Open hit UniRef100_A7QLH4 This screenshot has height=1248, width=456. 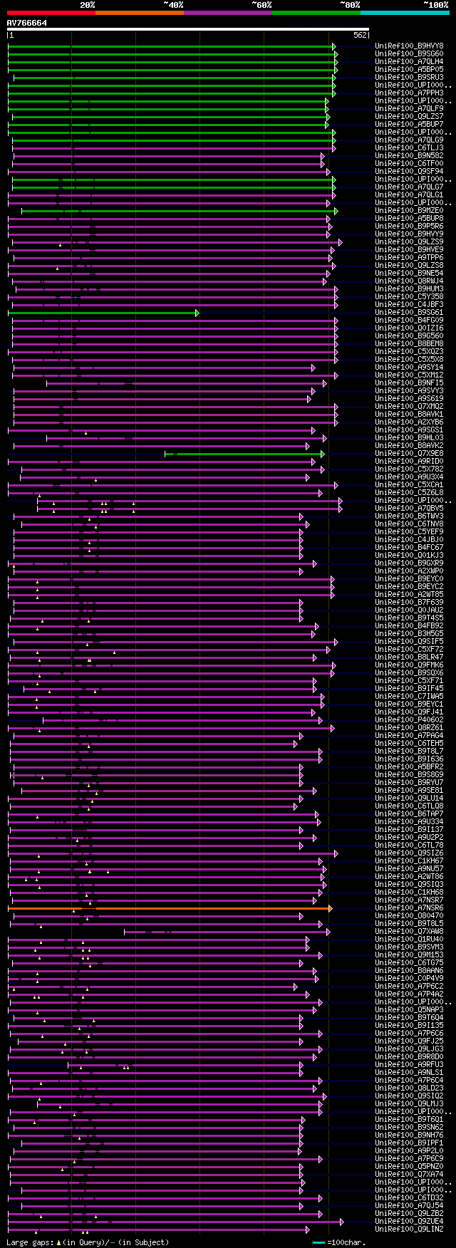point(409,61)
